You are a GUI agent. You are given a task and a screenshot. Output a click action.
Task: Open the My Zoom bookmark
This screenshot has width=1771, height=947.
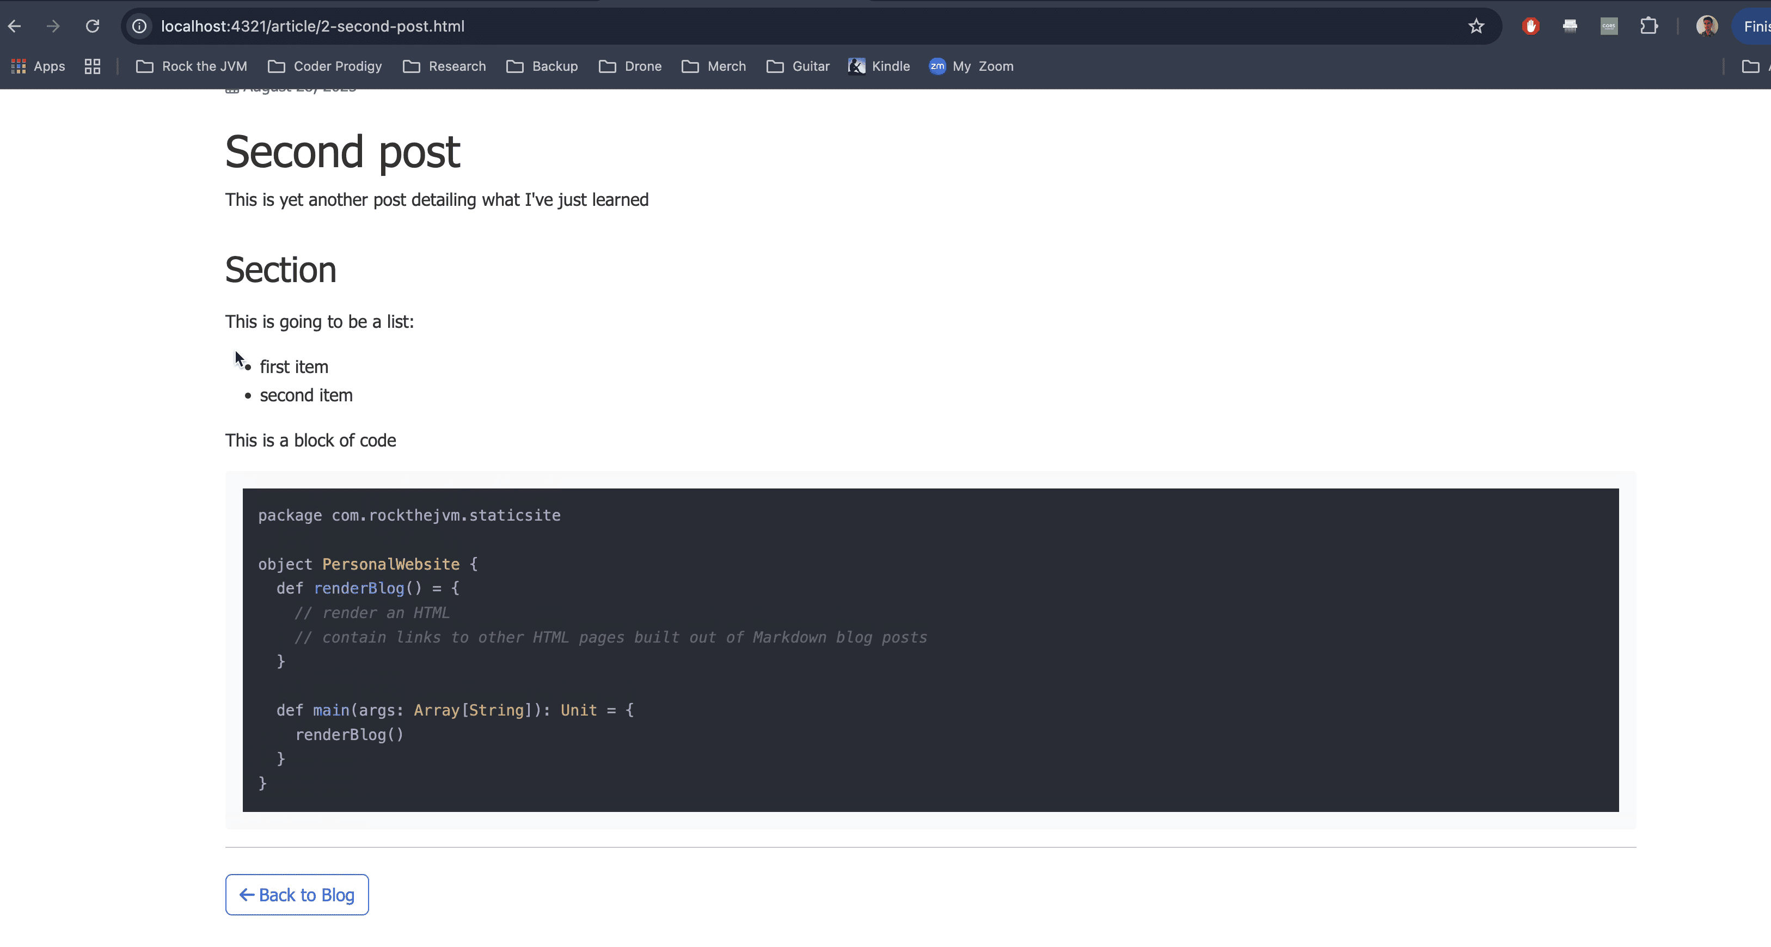pos(971,66)
